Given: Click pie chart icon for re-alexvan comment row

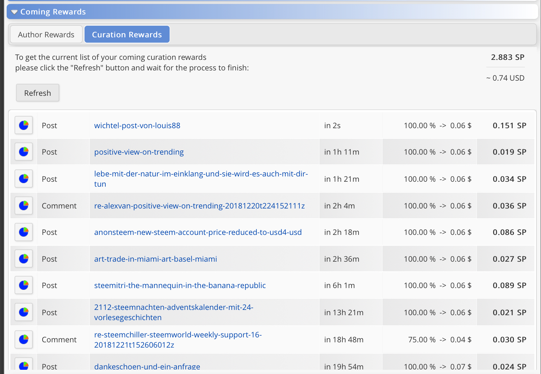Looking at the screenshot, I should coord(24,205).
